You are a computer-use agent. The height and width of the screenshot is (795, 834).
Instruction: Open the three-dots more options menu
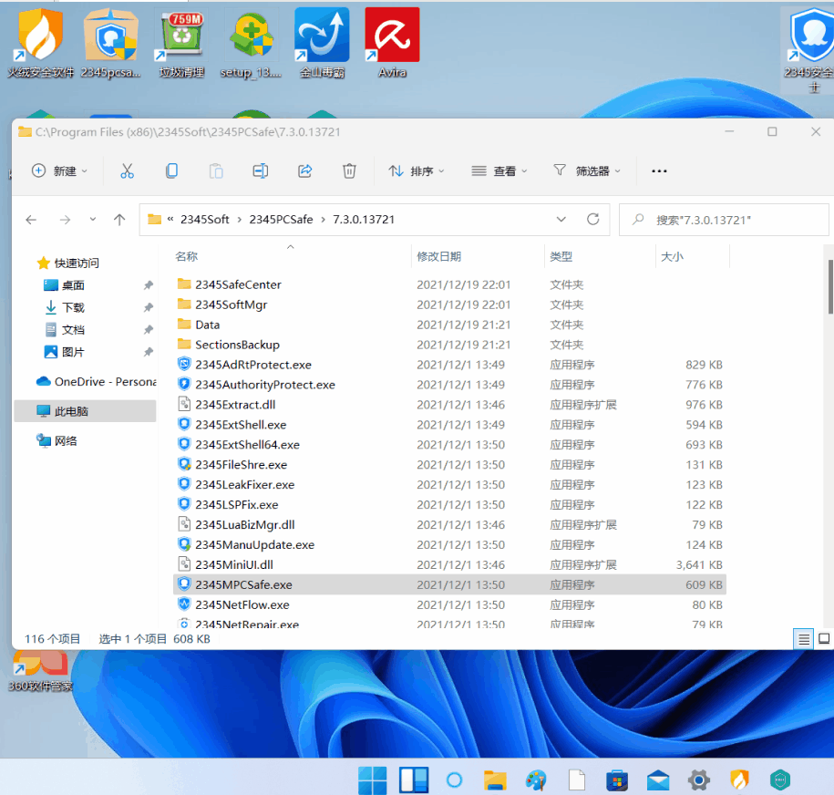(659, 170)
